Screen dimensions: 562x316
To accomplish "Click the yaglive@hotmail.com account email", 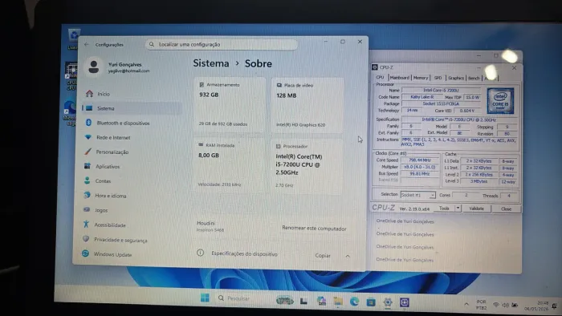I will (129, 71).
